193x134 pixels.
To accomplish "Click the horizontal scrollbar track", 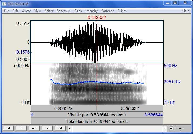I will tap(117, 129).
